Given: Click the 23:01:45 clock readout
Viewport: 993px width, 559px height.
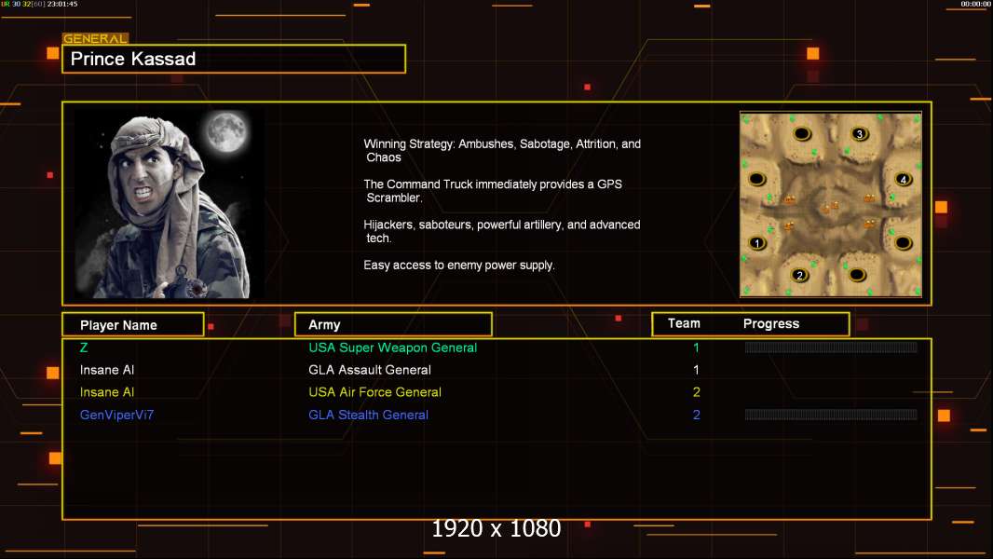Looking at the screenshot, I should [62, 4].
